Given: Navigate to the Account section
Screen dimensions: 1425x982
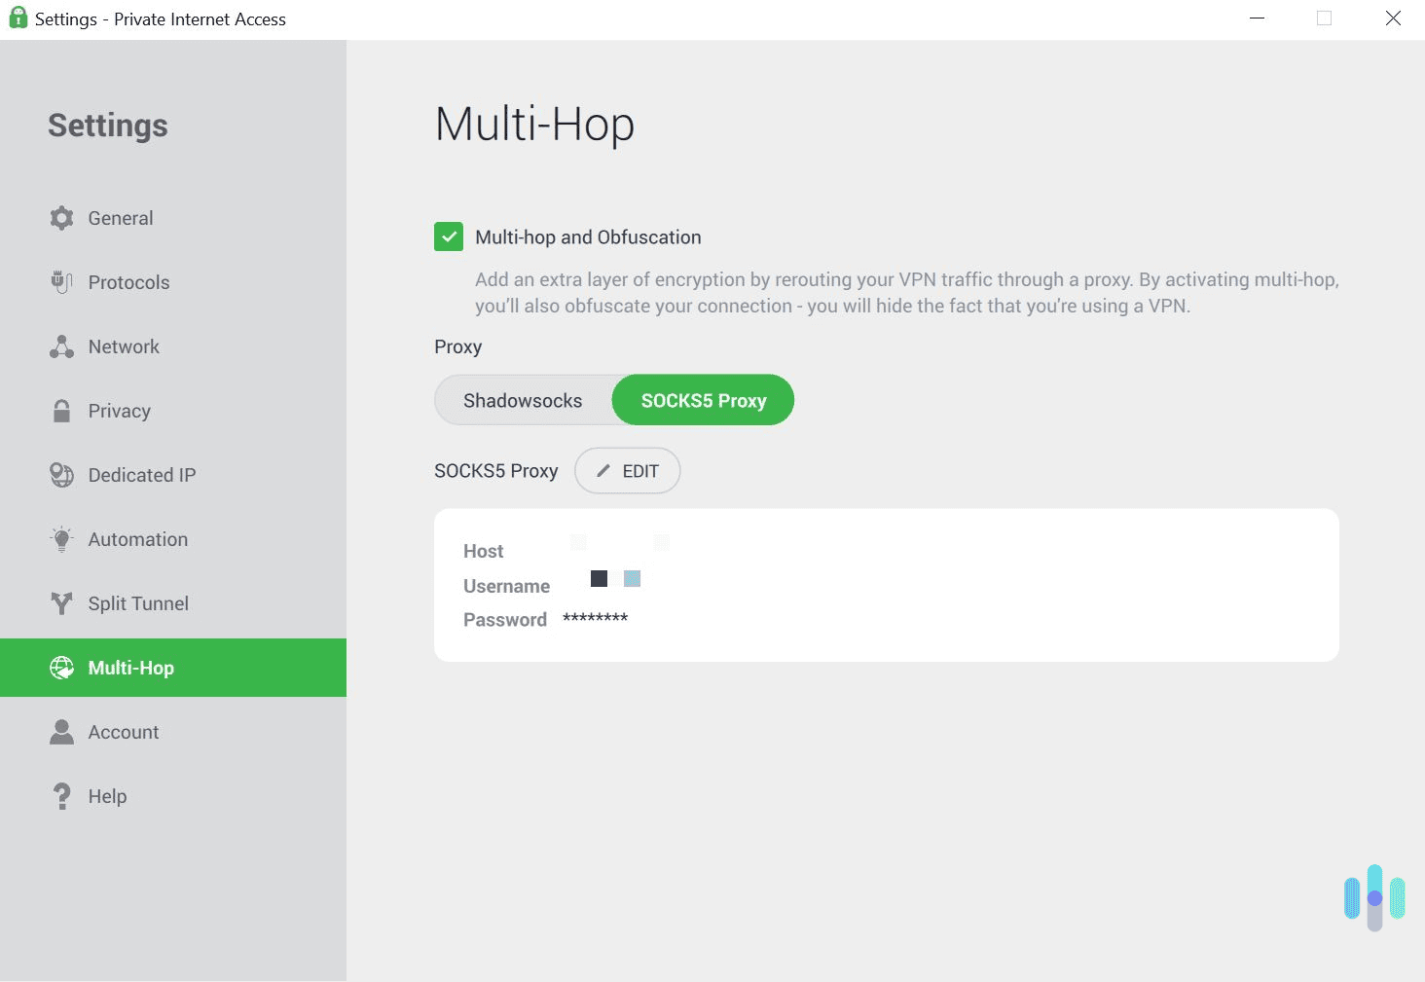Looking at the screenshot, I should [x=123, y=732].
